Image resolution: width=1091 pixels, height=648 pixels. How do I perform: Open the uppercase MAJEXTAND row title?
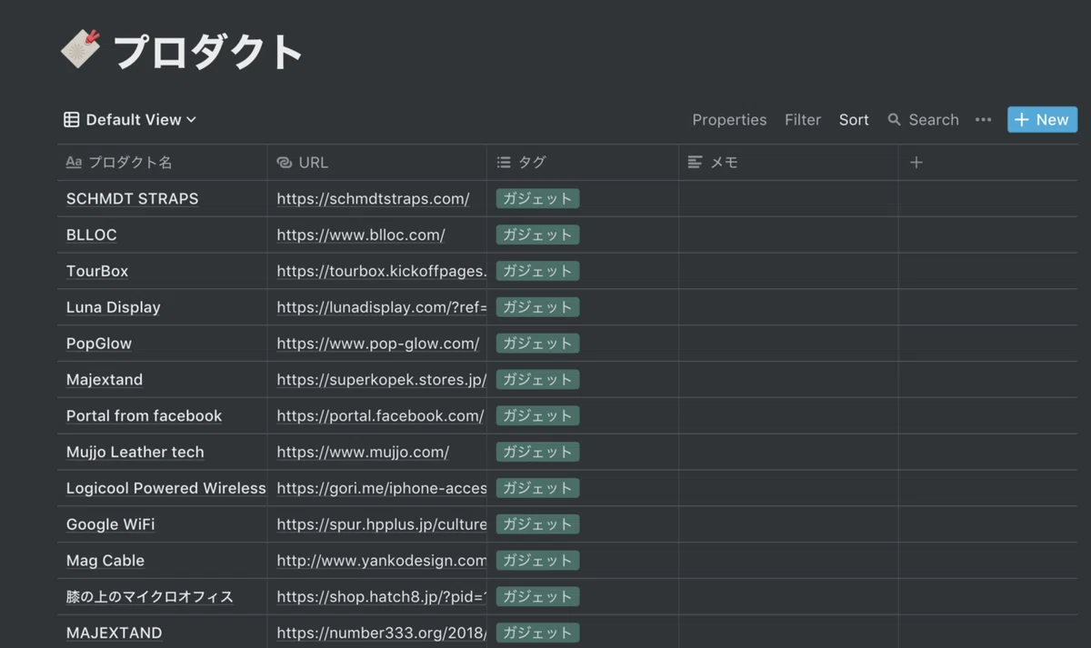pos(115,633)
